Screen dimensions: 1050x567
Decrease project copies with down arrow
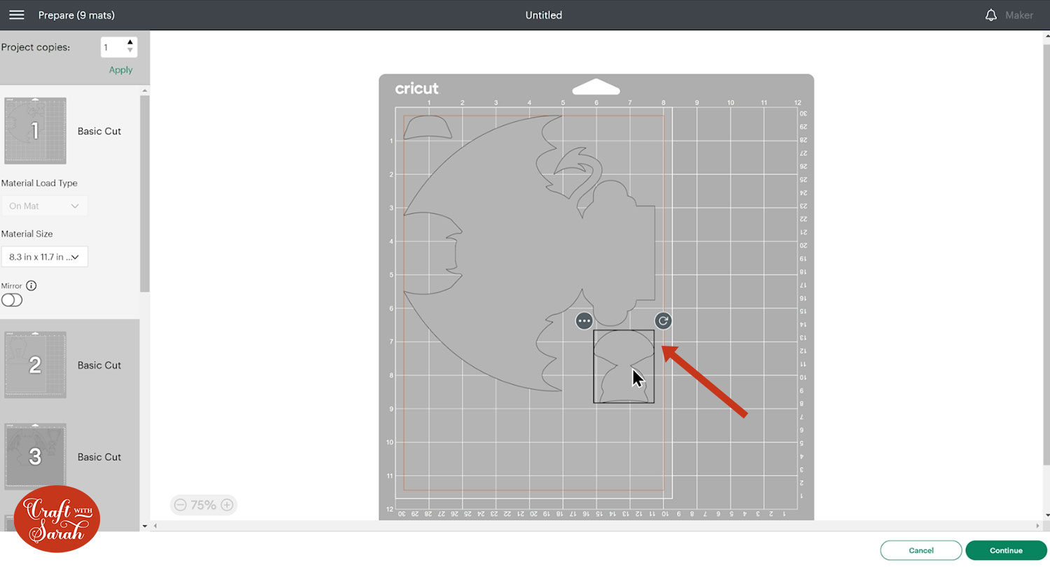pos(130,51)
